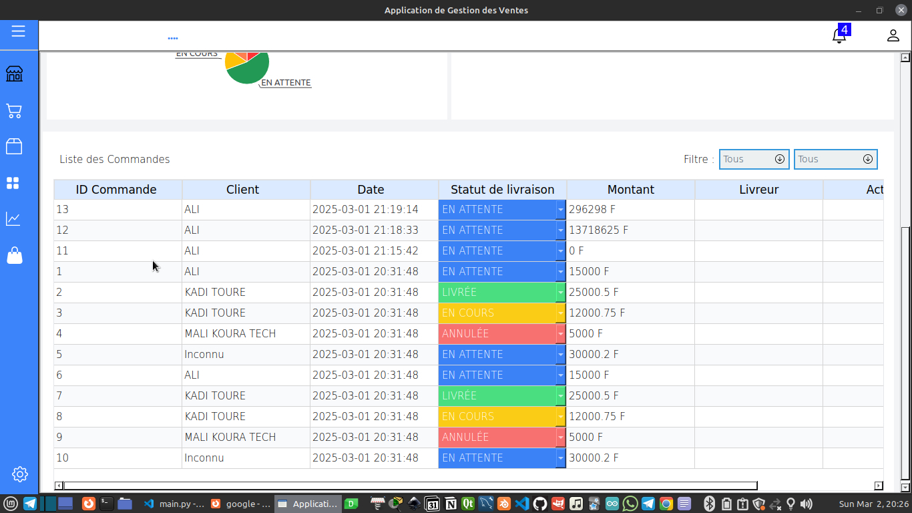This screenshot has width=912, height=513.
Task: Change LIVRÉE status of order 2
Action: click(560, 293)
